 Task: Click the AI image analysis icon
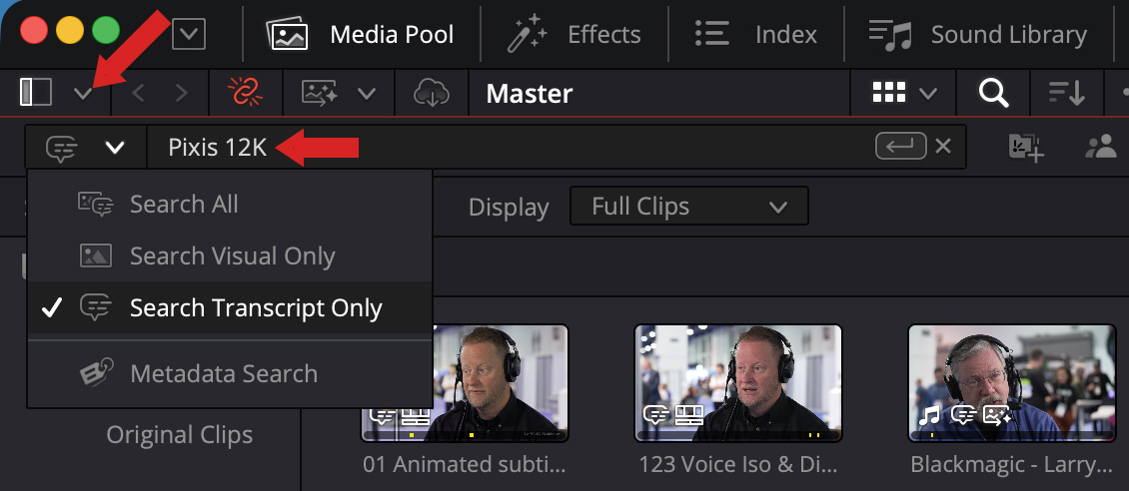coord(321,94)
